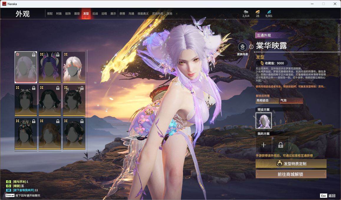This screenshot has width=341, height=200.
Task: Click the chat message from 暖朝
Action: pos(15,186)
